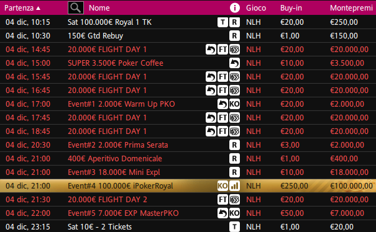Click re-entry arrow icon on SUPER Poker Coffee
The width and height of the screenshot is (376, 232).
234,63
